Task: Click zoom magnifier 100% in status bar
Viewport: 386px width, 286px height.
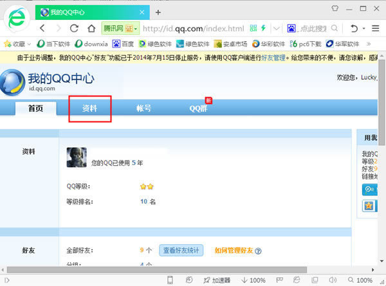Action: click(360, 280)
